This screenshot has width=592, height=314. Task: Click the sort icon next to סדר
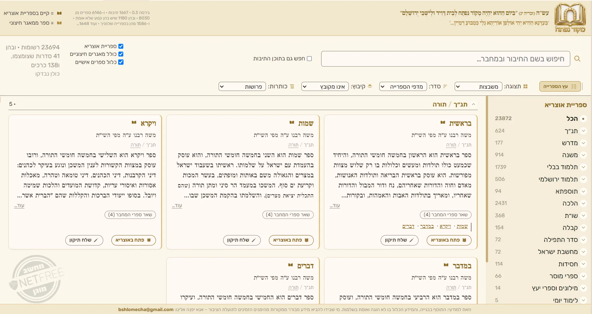(x=445, y=86)
